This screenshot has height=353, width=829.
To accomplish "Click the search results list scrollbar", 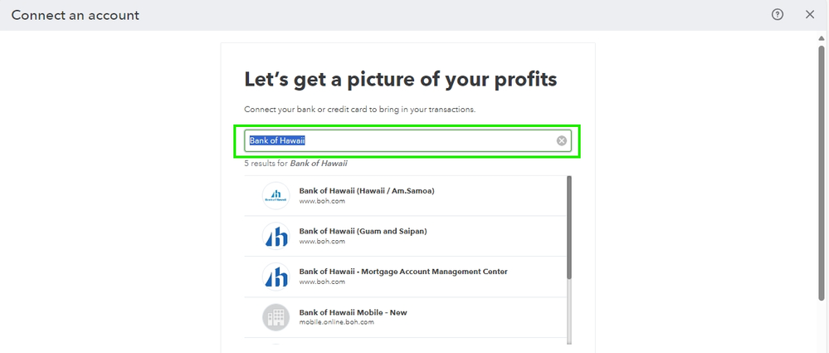I will tap(569, 227).
